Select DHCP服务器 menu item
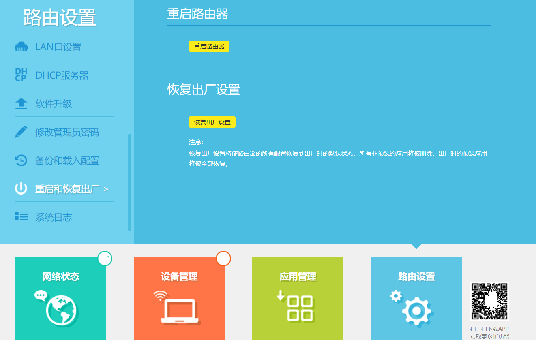The image size is (536, 340). coord(62,75)
